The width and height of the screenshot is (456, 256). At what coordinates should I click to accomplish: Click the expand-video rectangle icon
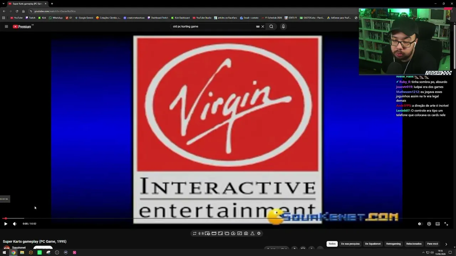point(220,233)
